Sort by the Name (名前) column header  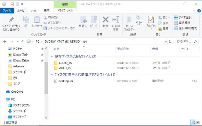(56, 49)
